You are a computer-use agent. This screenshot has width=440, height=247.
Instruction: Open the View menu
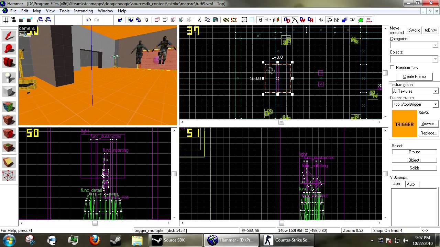50,11
